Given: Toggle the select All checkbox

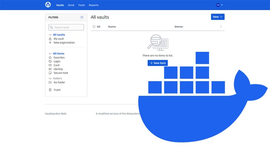Looking at the screenshot, I should click(x=94, y=27).
